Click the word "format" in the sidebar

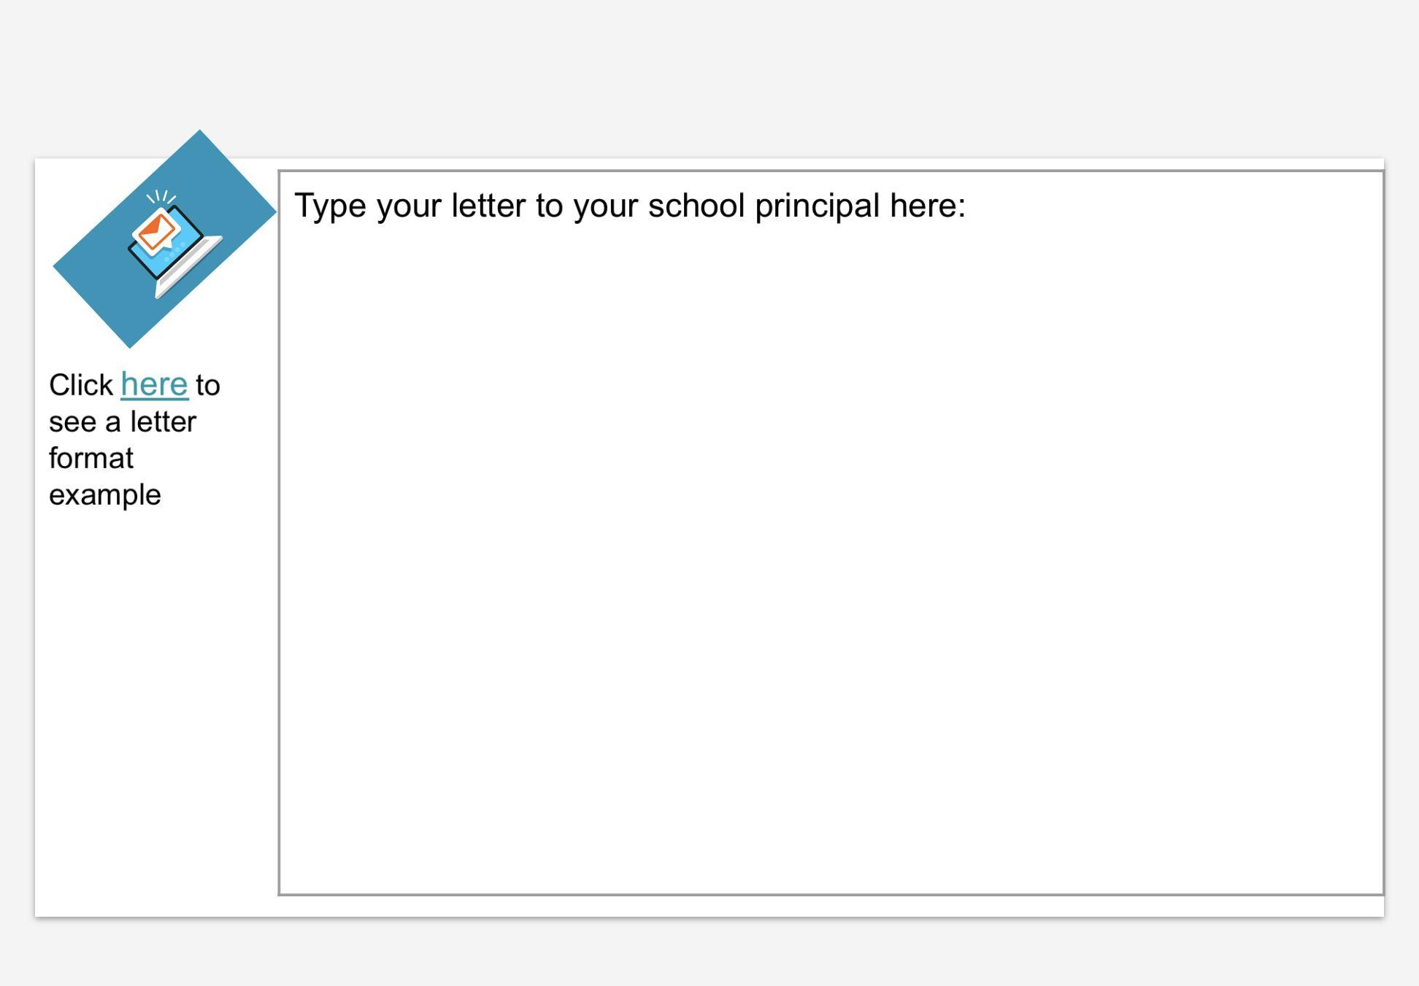tap(91, 459)
